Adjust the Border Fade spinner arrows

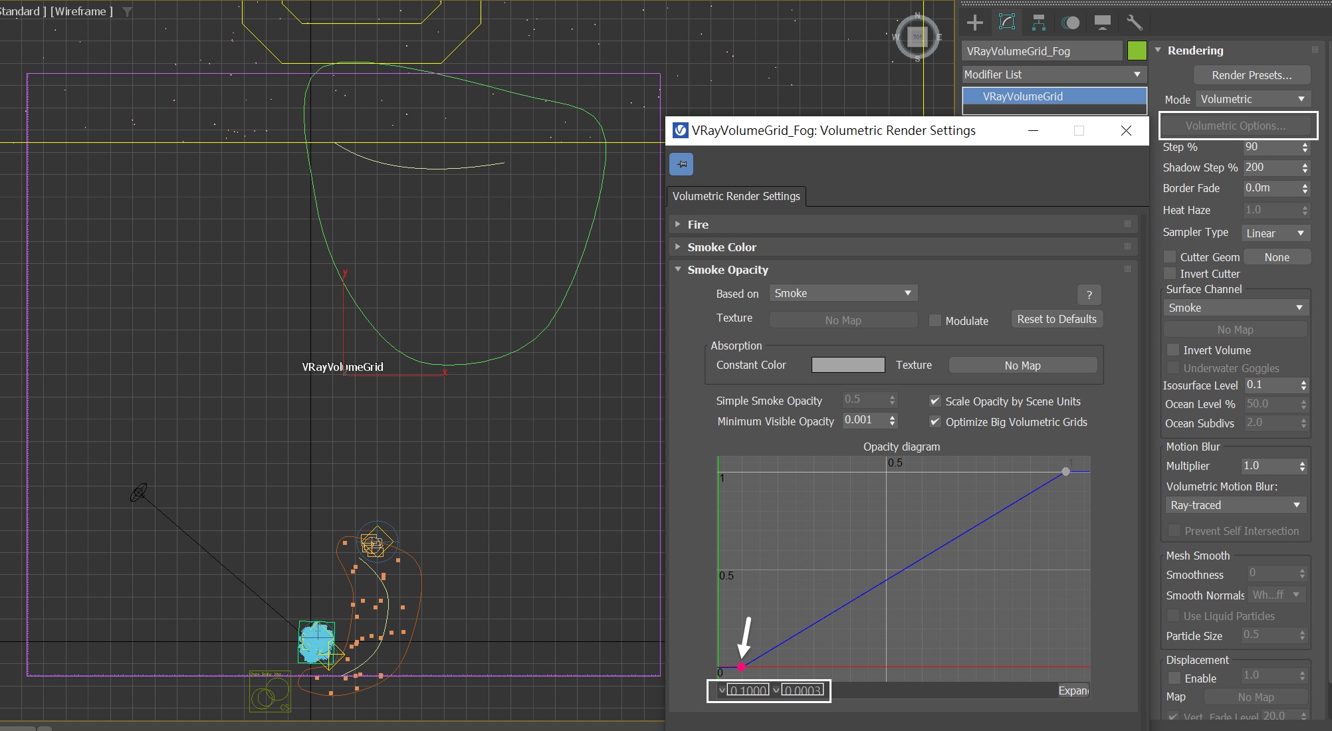tap(1305, 188)
